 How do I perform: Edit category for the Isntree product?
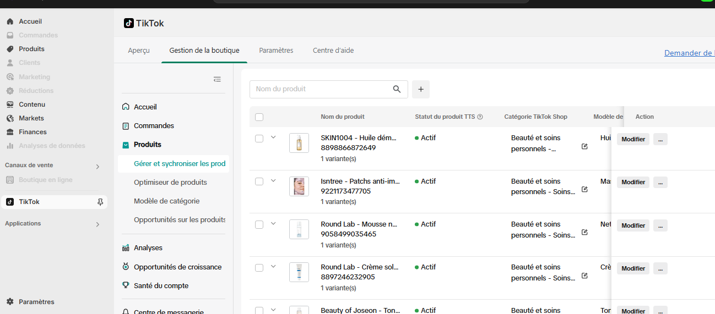(584, 189)
